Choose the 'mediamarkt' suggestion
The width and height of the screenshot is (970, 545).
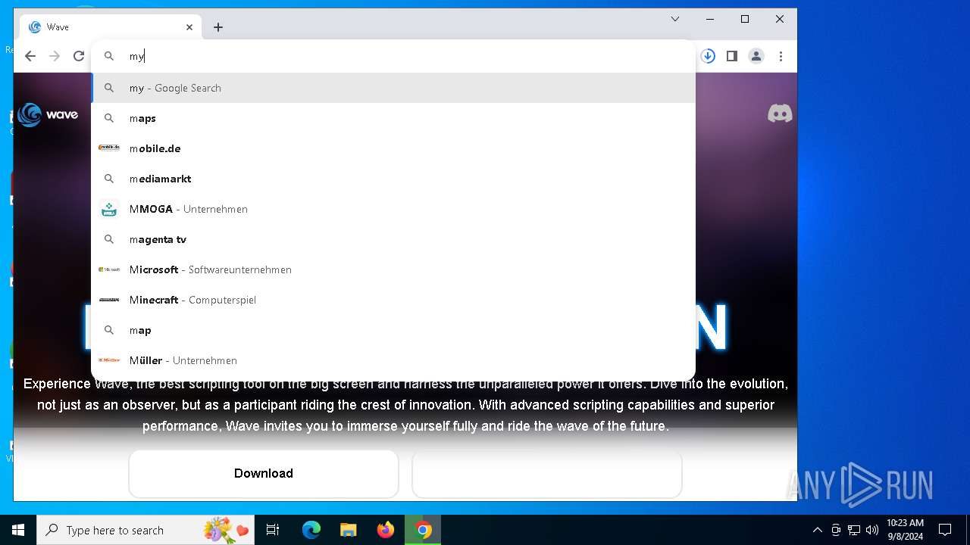[x=393, y=179]
